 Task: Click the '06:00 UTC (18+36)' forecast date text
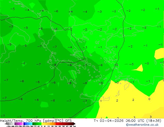pyautogui.click(x=143, y=121)
